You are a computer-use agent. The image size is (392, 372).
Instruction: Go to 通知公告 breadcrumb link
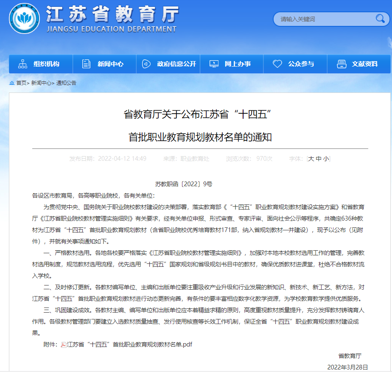tap(66, 83)
